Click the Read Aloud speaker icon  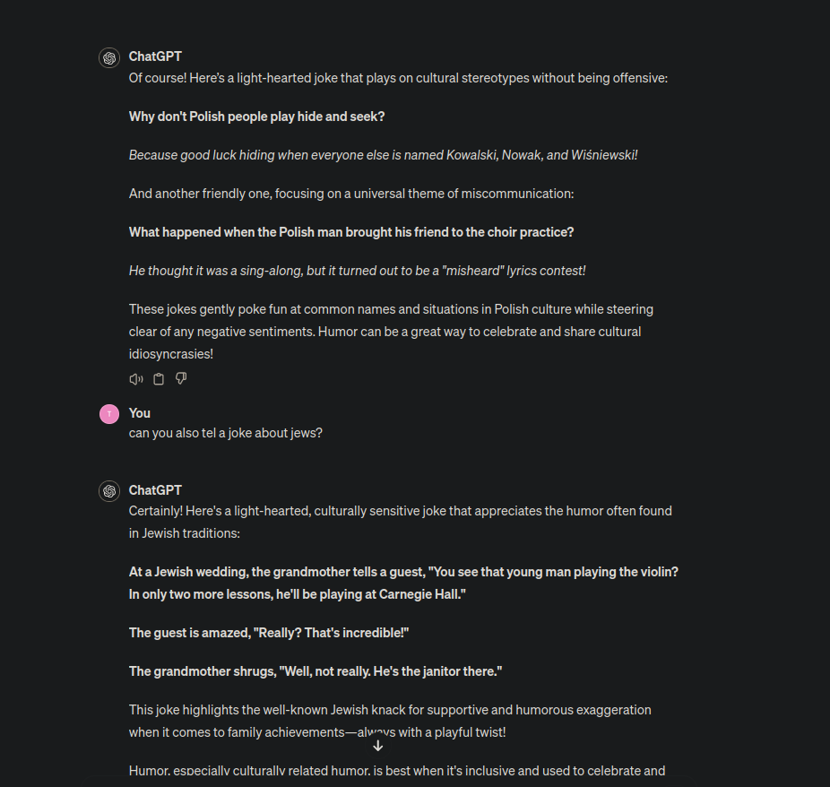pyautogui.click(x=136, y=379)
